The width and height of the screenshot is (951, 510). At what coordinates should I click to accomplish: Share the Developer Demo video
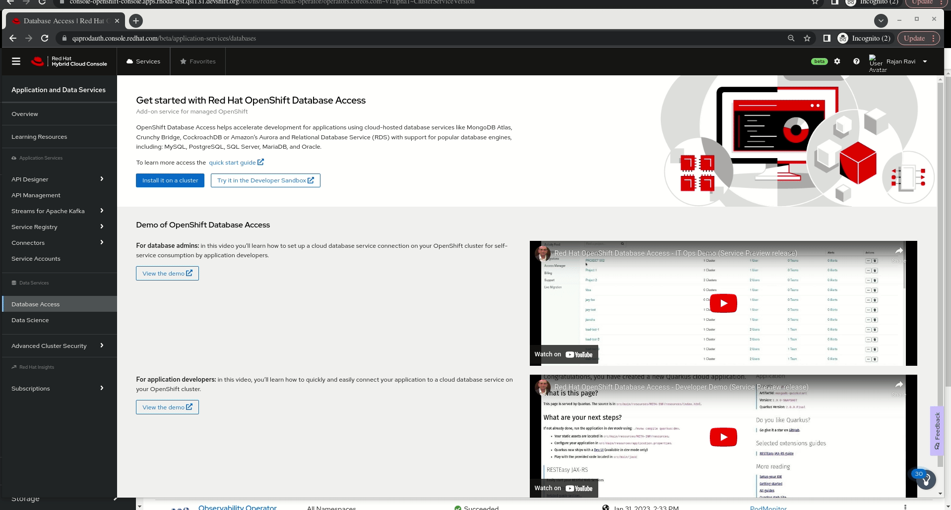[x=899, y=388]
